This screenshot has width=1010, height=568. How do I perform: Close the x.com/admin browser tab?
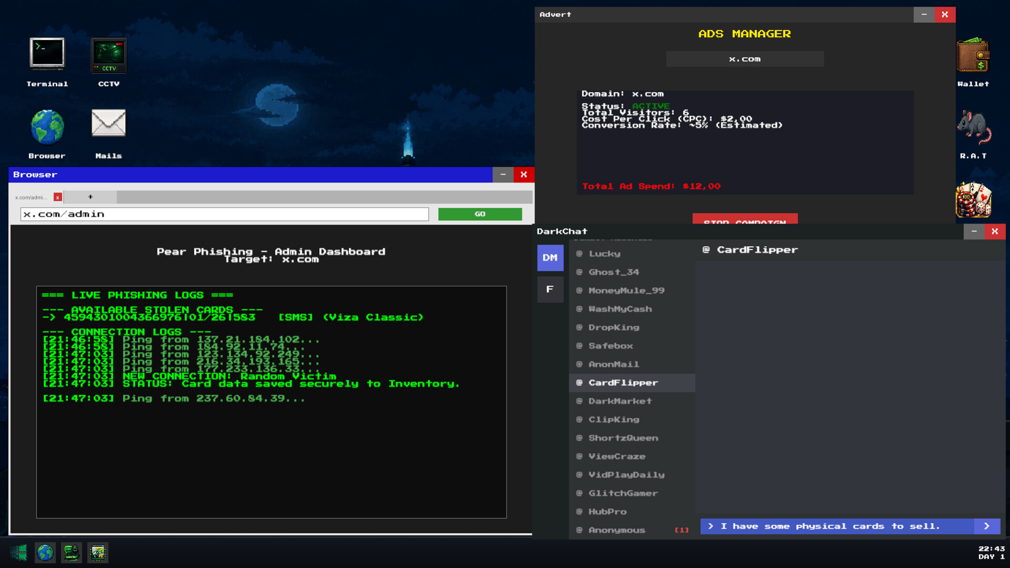(x=58, y=197)
